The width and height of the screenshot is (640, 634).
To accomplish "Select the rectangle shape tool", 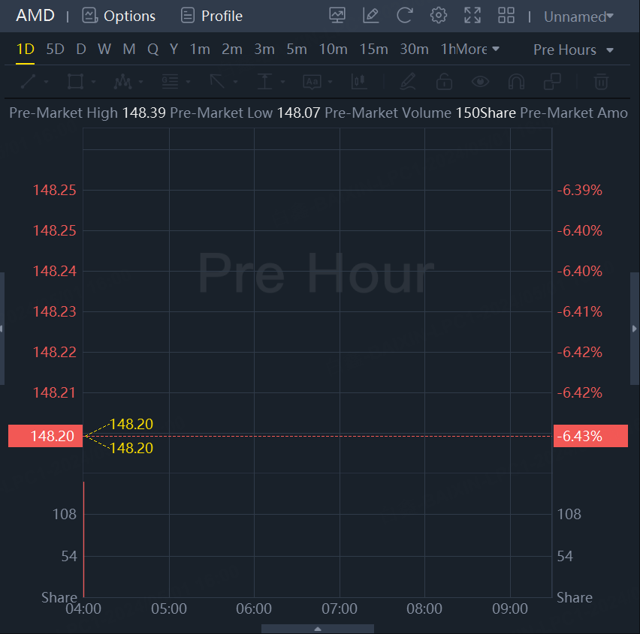I will tap(75, 81).
